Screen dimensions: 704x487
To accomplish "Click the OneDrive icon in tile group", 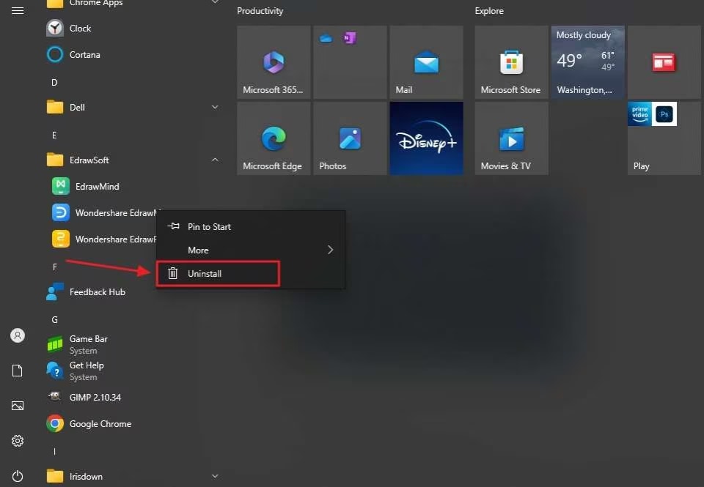I will 326,39.
